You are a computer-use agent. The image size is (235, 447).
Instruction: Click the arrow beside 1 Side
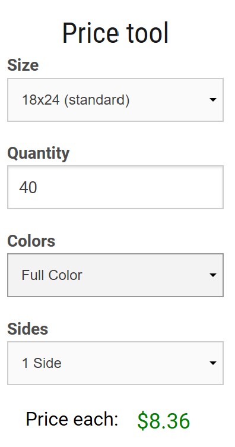(212, 363)
